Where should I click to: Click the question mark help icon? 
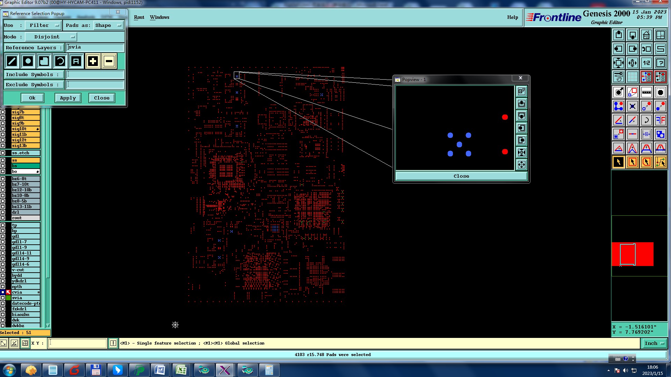point(660,63)
